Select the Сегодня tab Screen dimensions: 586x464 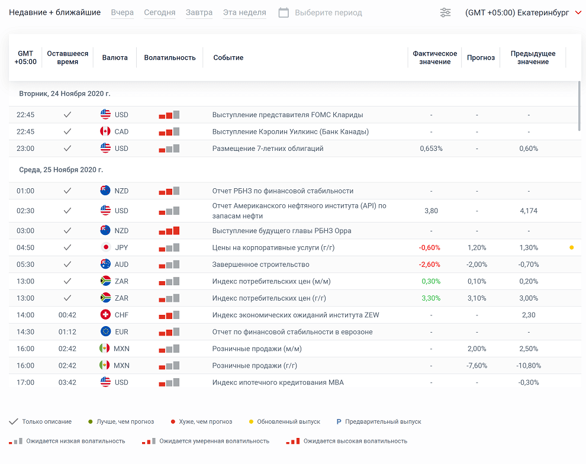click(x=160, y=12)
